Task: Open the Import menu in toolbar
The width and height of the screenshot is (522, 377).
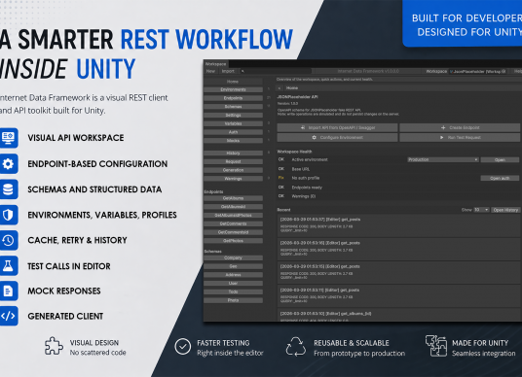Action: click(228, 71)
